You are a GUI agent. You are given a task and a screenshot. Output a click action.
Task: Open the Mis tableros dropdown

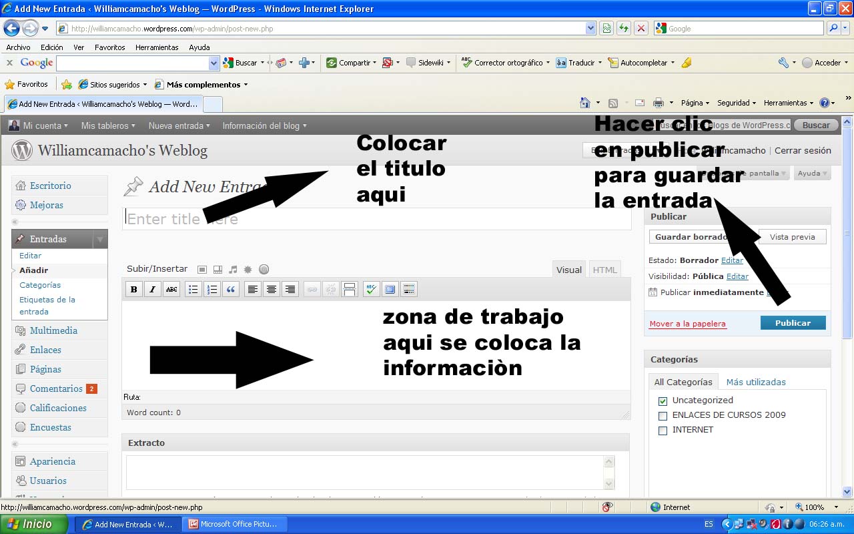click(x=108, y=125)
